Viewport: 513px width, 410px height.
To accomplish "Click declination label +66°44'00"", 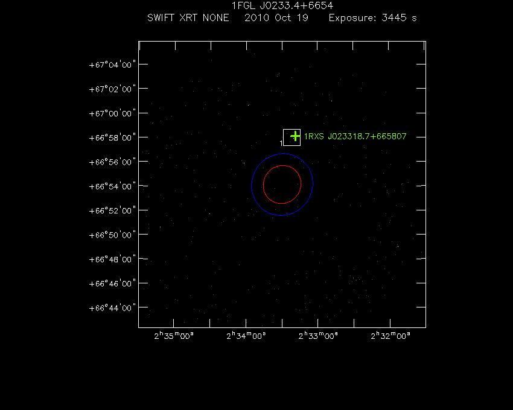I will coord(112,307).
